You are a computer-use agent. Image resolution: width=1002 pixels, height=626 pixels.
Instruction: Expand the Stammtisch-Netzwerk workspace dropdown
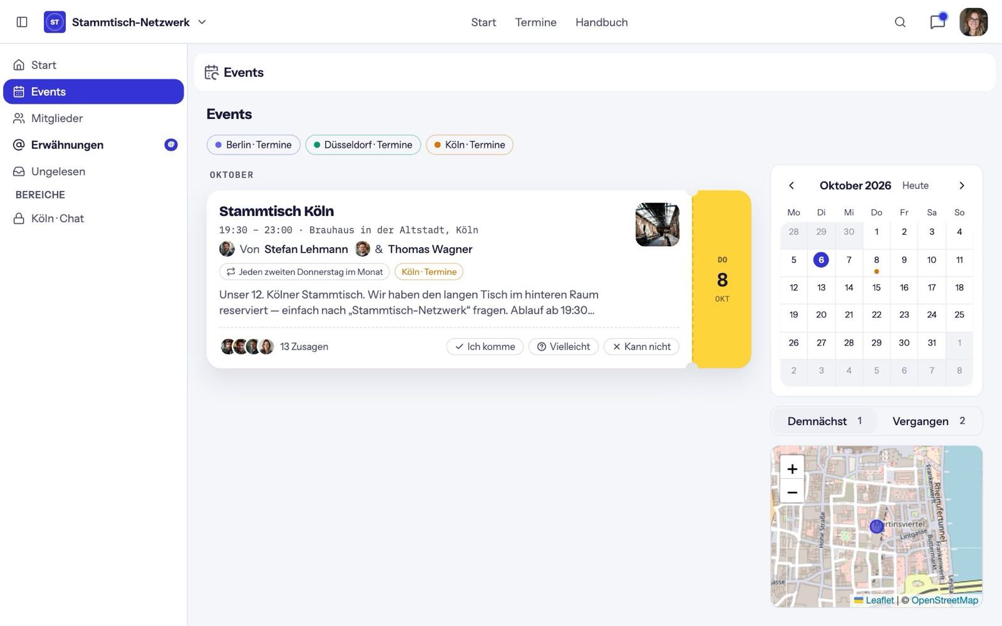202,22
